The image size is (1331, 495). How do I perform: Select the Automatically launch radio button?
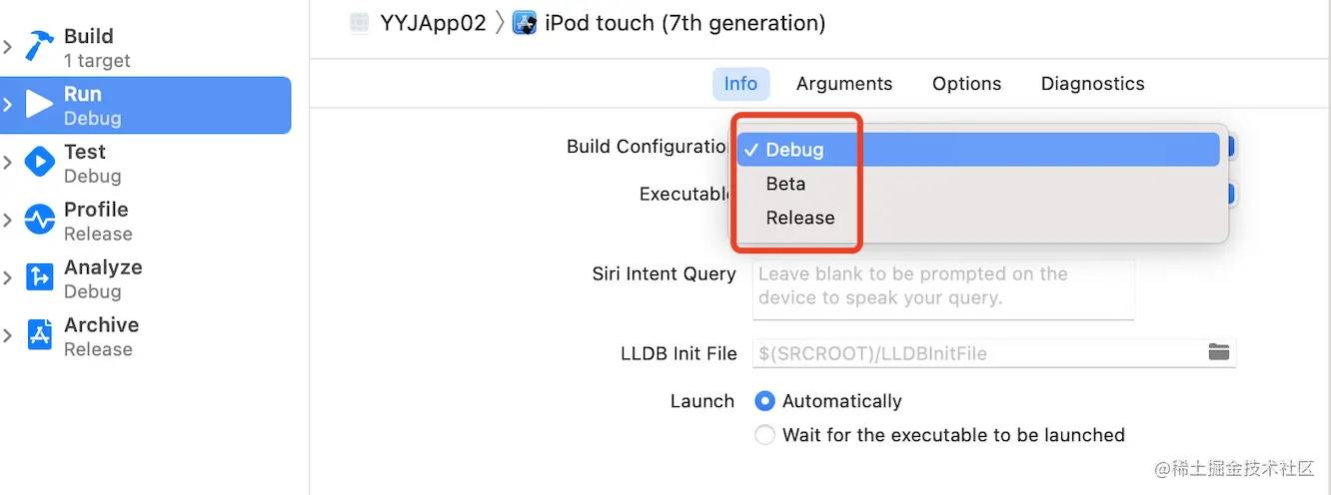click(765, 401)
